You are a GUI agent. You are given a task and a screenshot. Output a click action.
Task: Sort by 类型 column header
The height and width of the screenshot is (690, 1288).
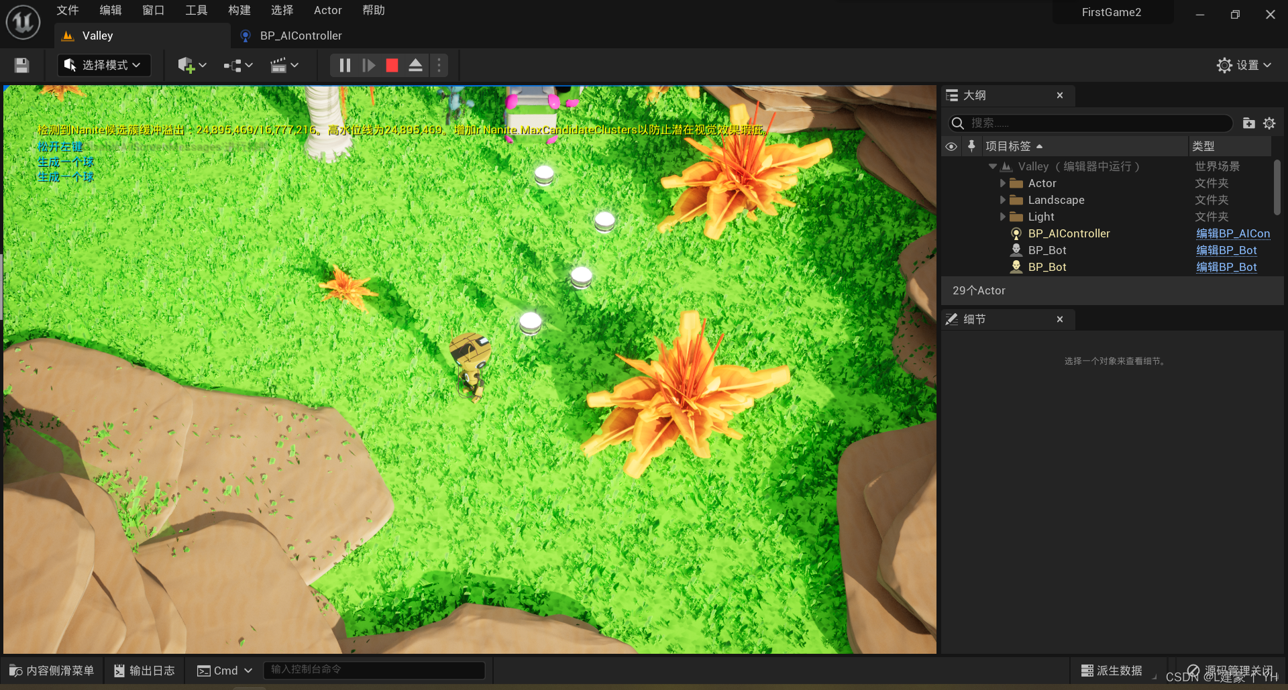[1230, 146]
